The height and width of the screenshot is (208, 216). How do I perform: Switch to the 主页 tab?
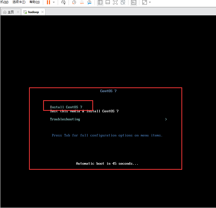[11, 12]
